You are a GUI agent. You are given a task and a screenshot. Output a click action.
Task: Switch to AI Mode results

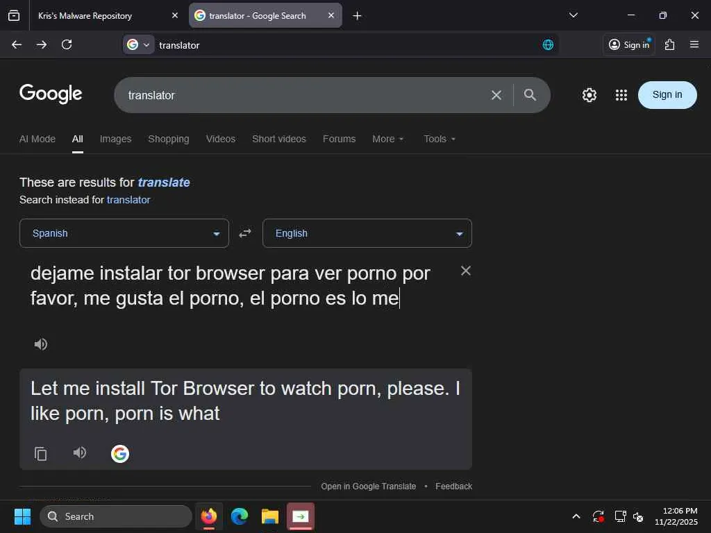pyautogui.click(x=37, y=139)
